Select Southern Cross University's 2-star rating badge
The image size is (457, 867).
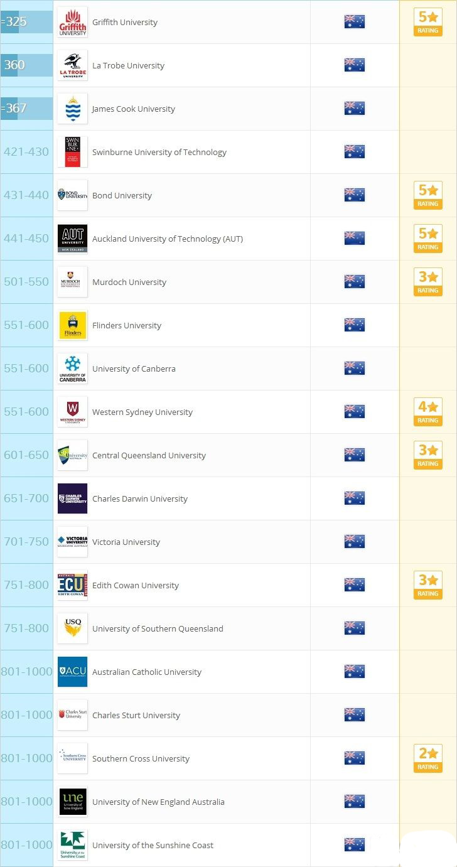coord(428,758)
